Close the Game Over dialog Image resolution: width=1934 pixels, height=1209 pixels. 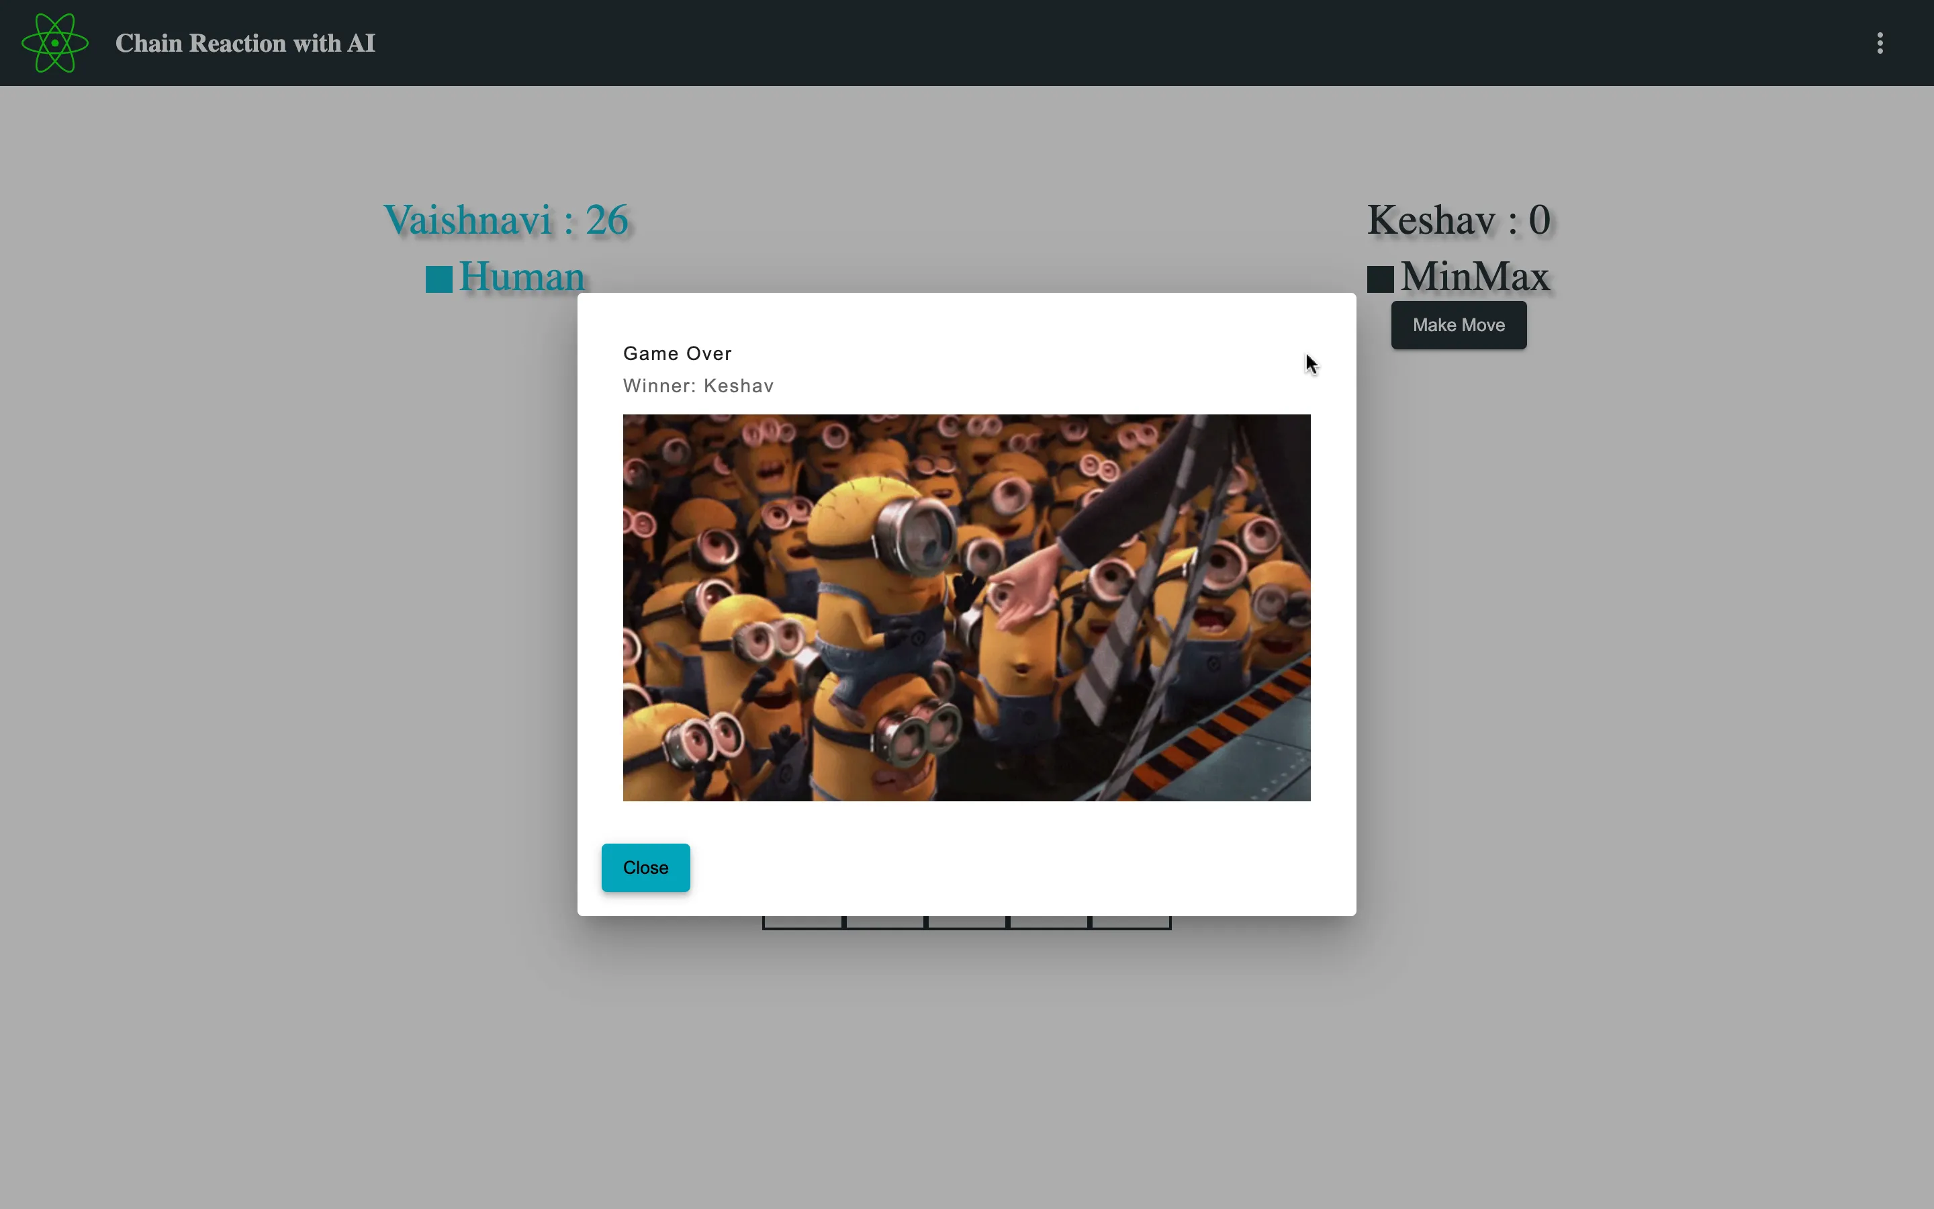[x=645, y=868]
